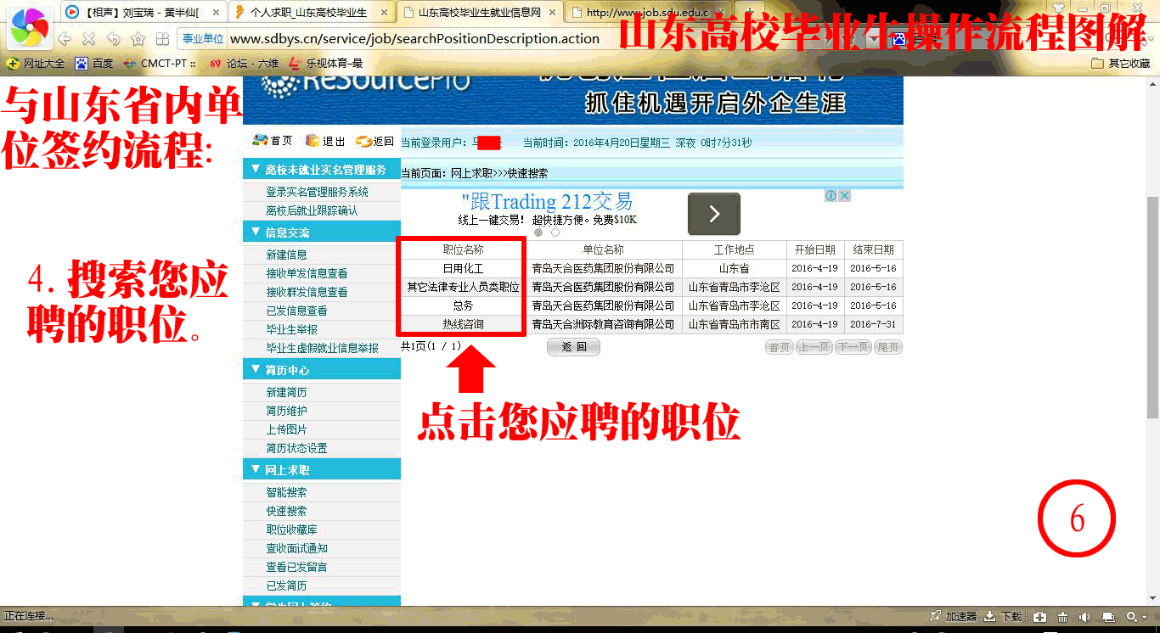The image size is (1160, 633).
Task: Open 简历状态设置 link
Action: [x=296, y=448]
